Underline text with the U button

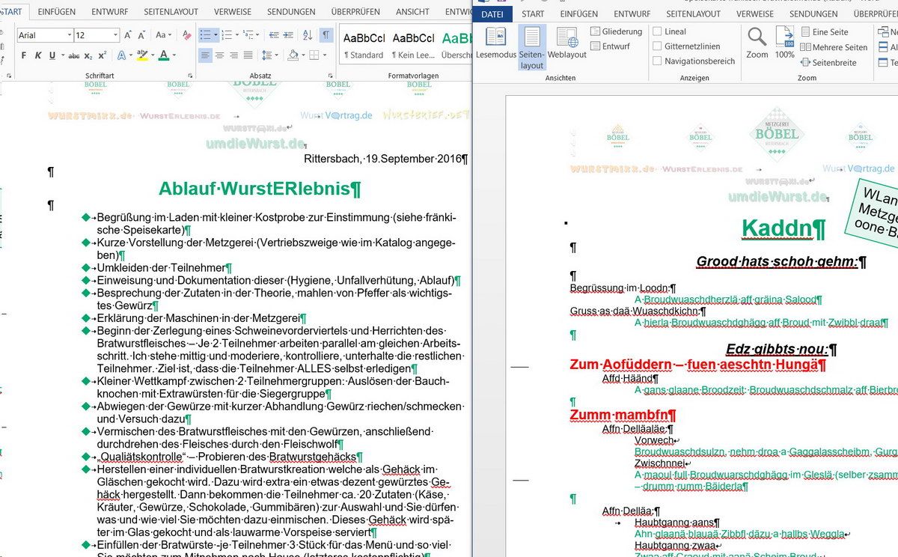[52, 55]
